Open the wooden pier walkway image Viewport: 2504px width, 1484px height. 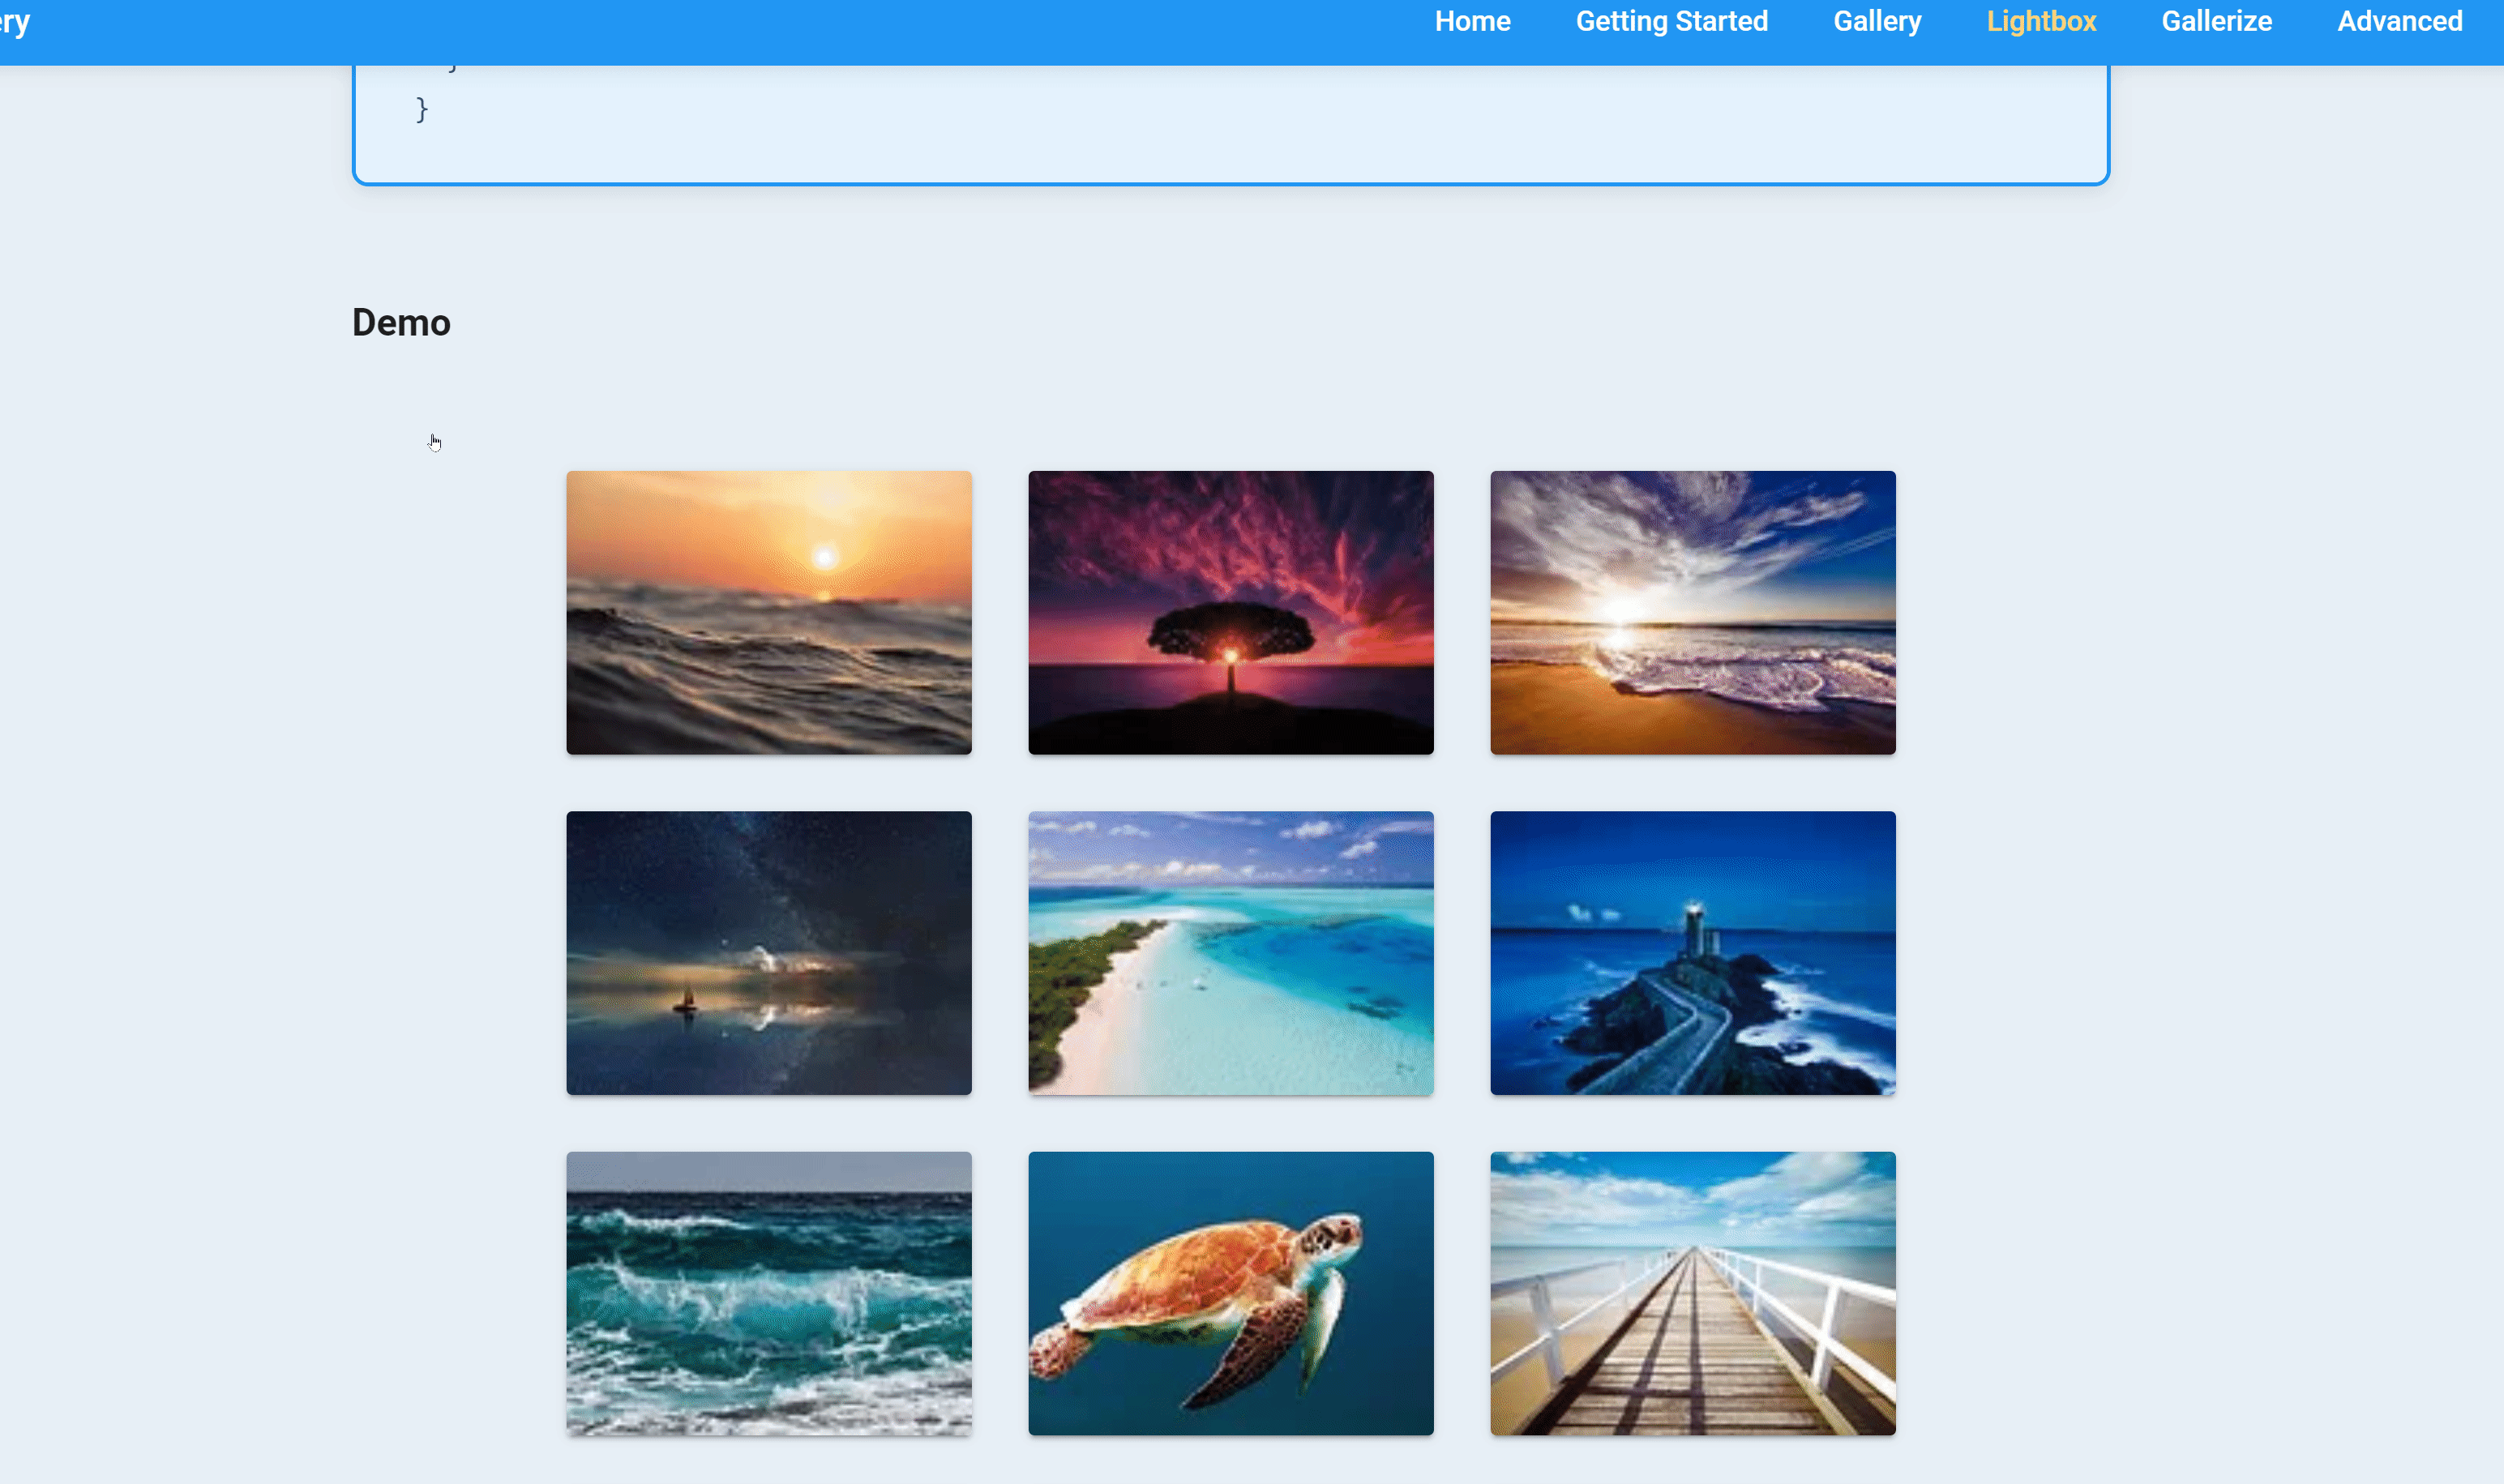[1692, 1292]
